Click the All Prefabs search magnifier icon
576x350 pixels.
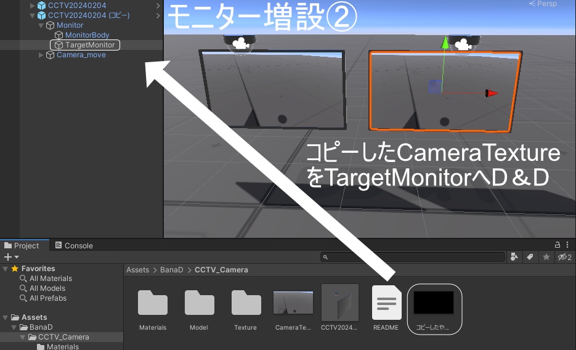(x=23, y=298)
